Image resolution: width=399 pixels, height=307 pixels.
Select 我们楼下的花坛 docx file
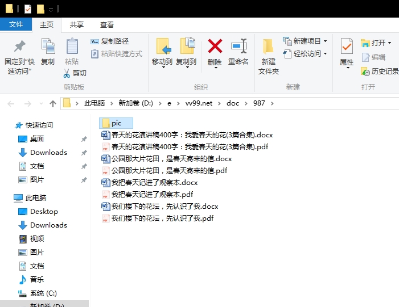160,206
